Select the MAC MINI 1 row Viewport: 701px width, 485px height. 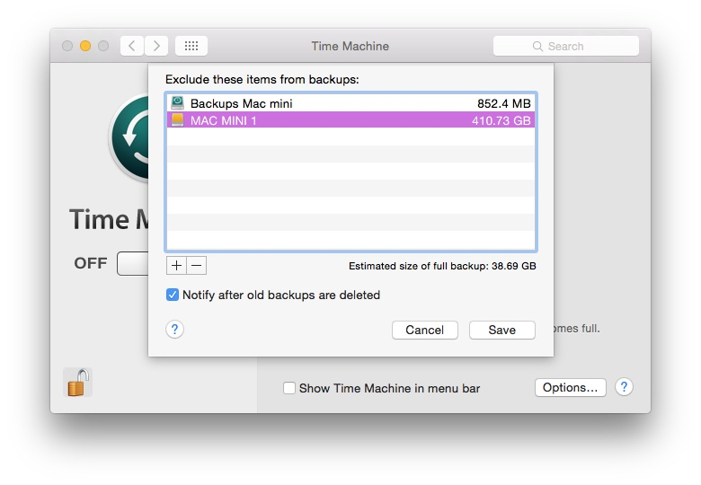(x=350, y=120)
